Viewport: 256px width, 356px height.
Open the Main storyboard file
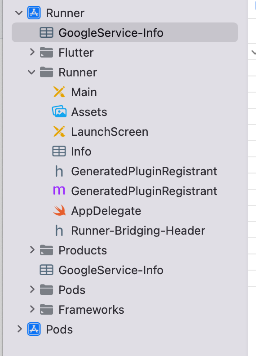click(x=84, y=92)
